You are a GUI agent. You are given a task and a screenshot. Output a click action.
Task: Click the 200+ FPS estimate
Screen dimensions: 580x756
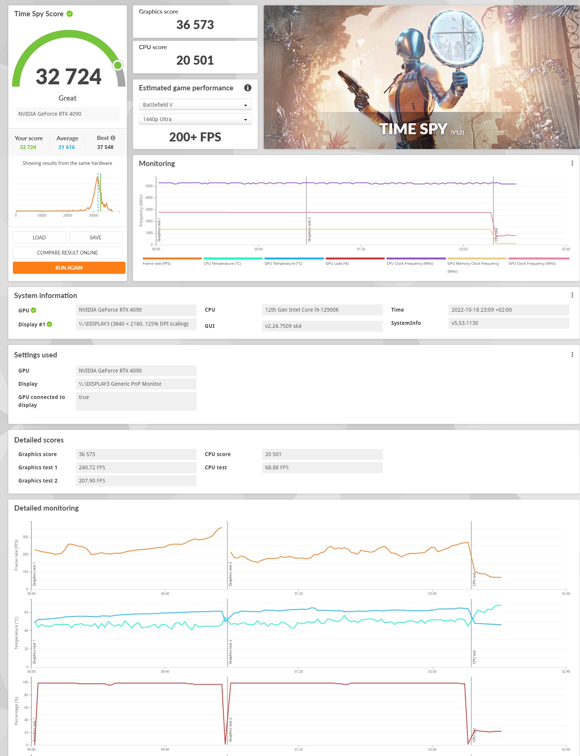pos(195,137)
